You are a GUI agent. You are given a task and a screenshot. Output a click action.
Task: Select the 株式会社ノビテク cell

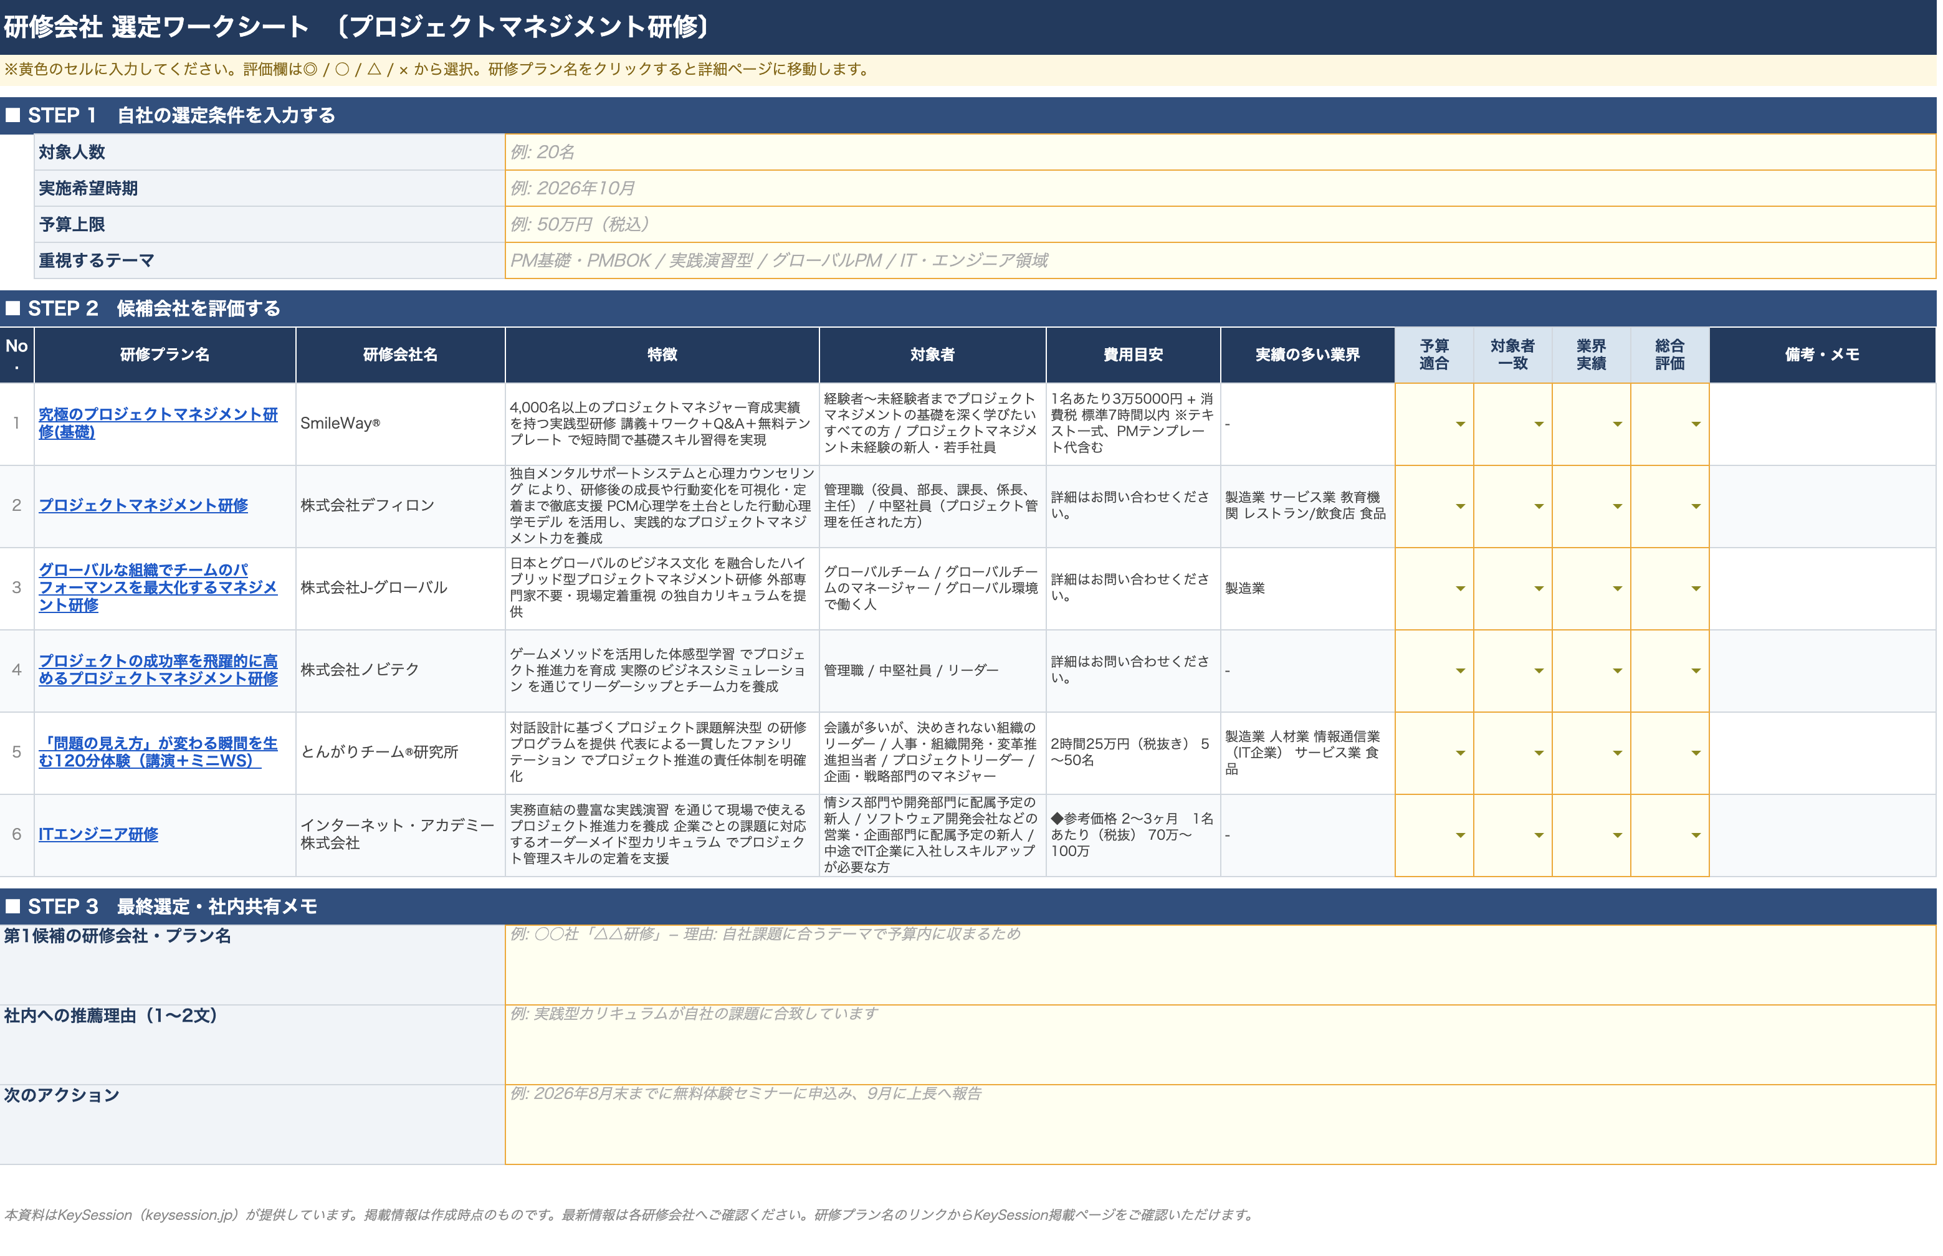[x=401, y=671]
